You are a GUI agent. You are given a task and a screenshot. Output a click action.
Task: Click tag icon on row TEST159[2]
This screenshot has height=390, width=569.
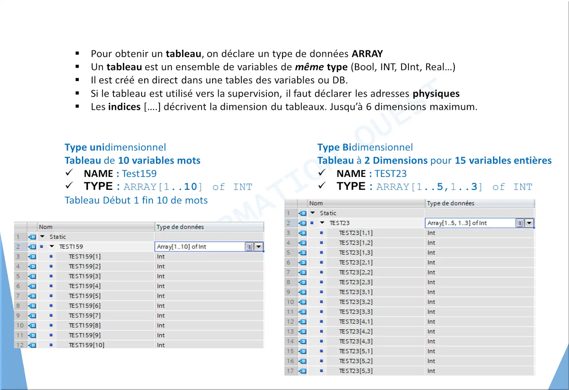32,266
